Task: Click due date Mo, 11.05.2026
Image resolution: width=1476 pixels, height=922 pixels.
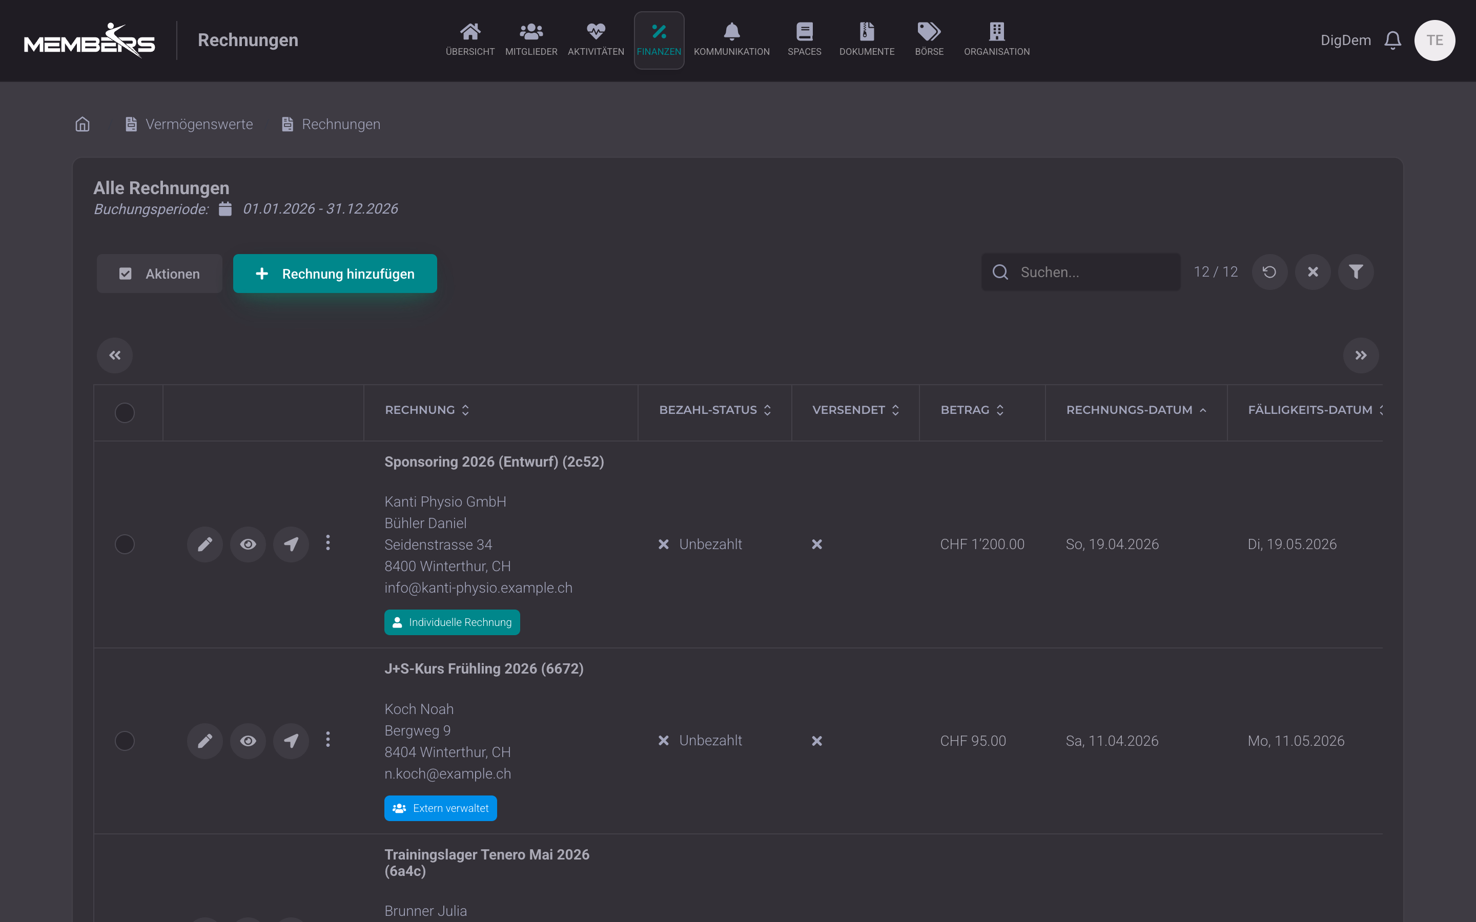Action: pos(1296,741)
